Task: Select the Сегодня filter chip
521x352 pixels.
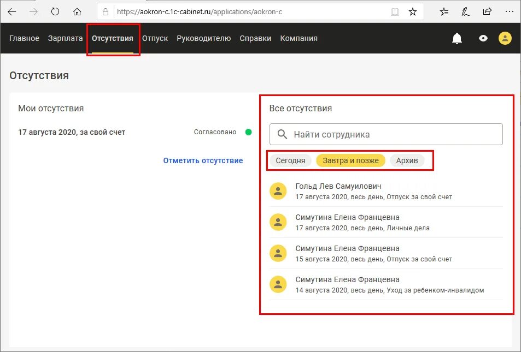Action: [x=290, y=160]
